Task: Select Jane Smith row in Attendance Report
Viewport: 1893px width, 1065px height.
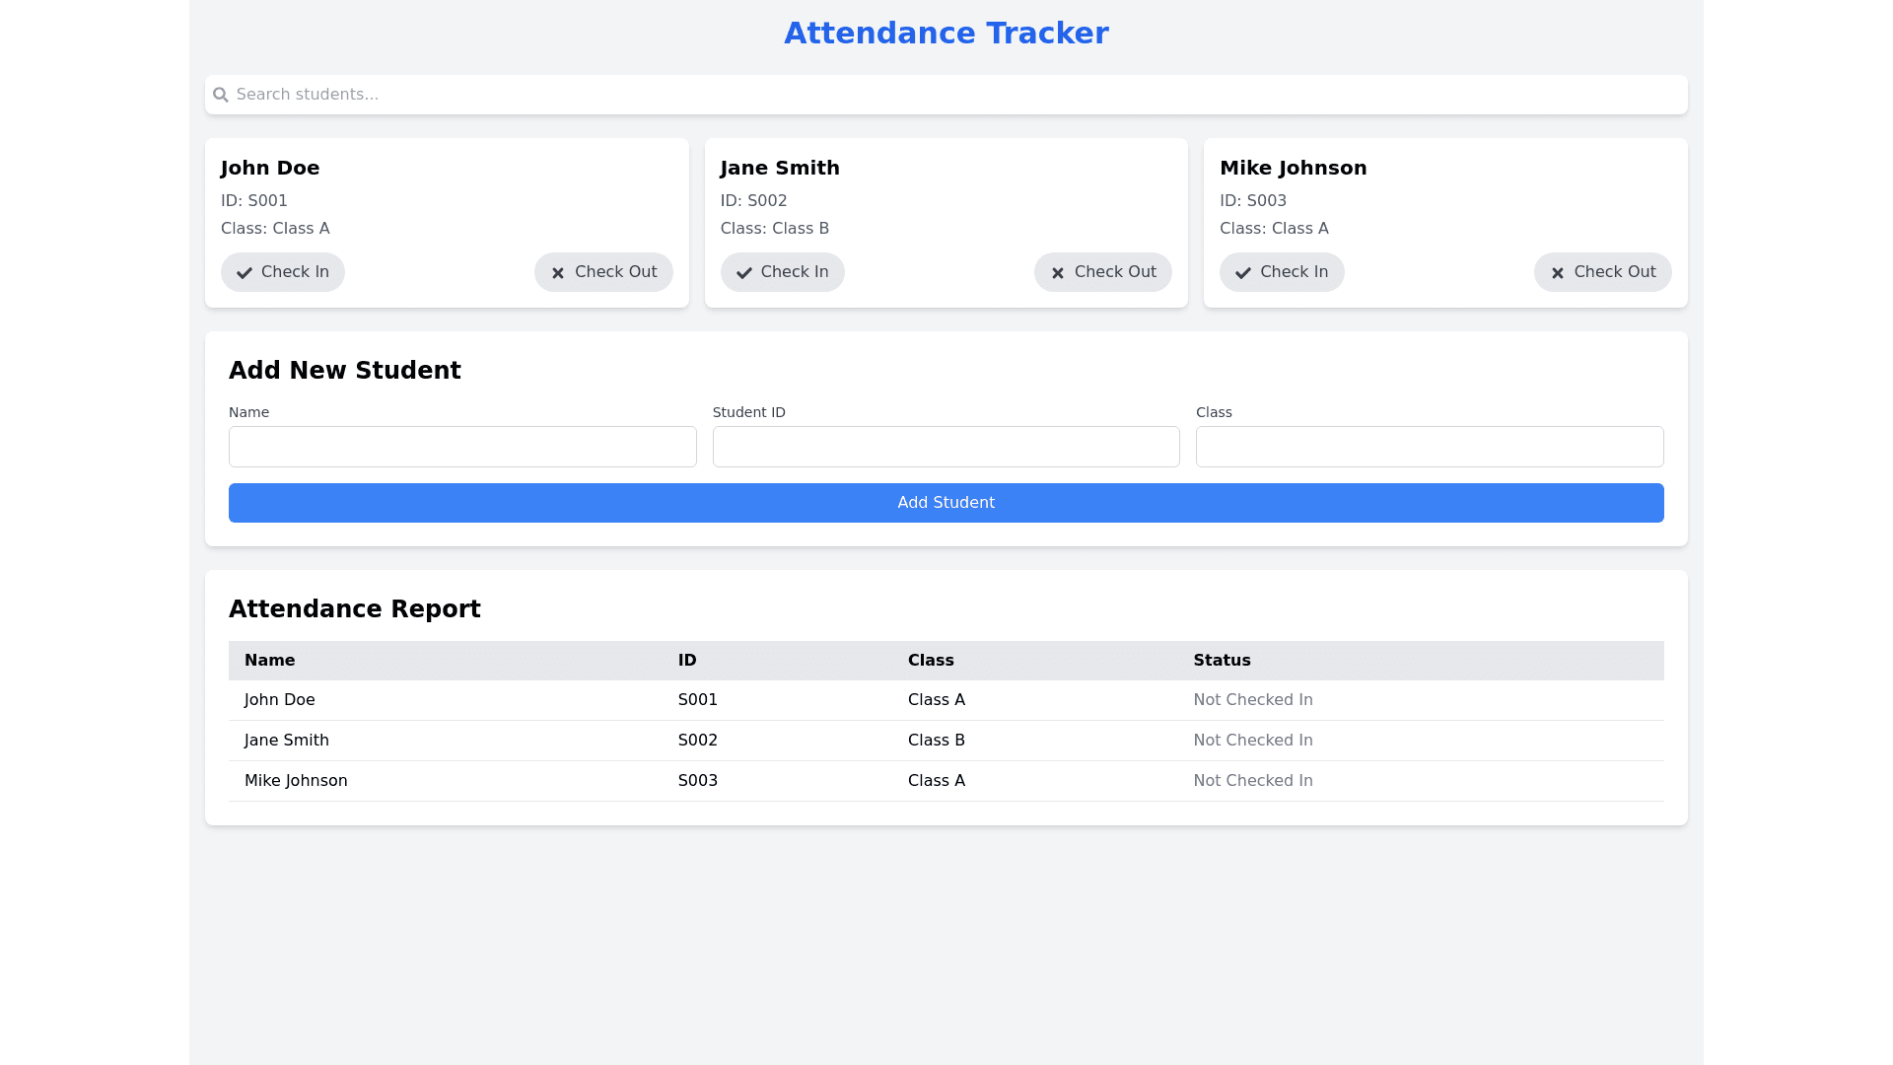Action: 287,741
